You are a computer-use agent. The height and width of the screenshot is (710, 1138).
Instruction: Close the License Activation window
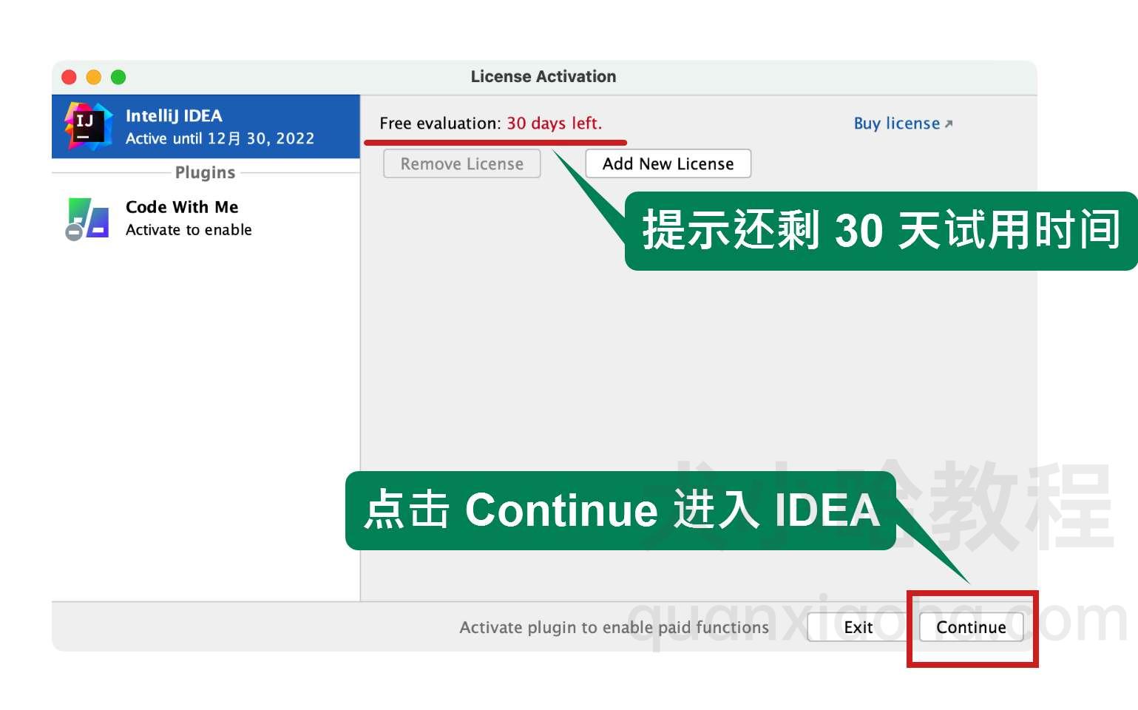70,77
